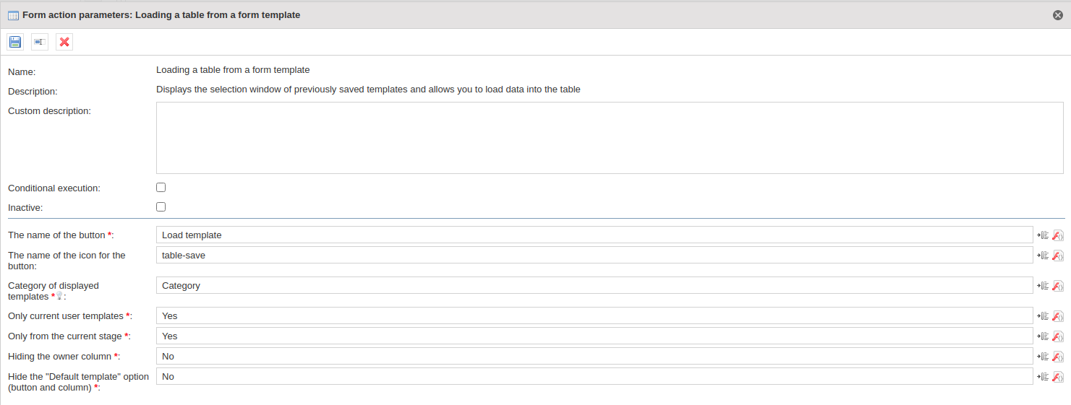The width and height of the screenshot is (1071, 405).
Task: Click the insert variable icon for Hiding the owner column
Action: tap(1044, 357)
